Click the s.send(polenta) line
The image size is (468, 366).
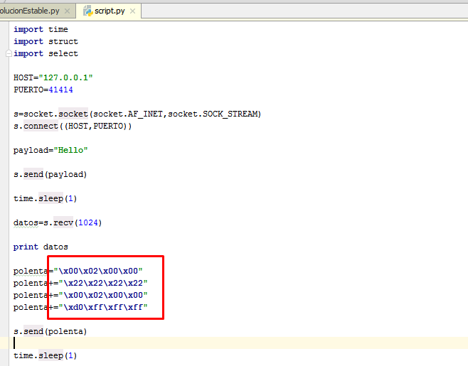tap(50, 331)
